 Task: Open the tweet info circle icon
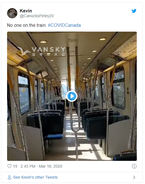[134, 166]
